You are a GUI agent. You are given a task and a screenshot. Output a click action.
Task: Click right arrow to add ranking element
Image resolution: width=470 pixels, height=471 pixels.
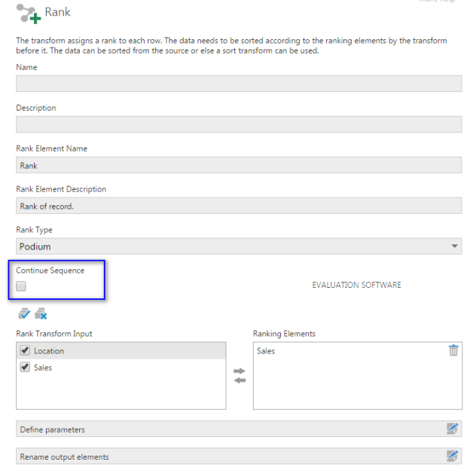point(240,371)
